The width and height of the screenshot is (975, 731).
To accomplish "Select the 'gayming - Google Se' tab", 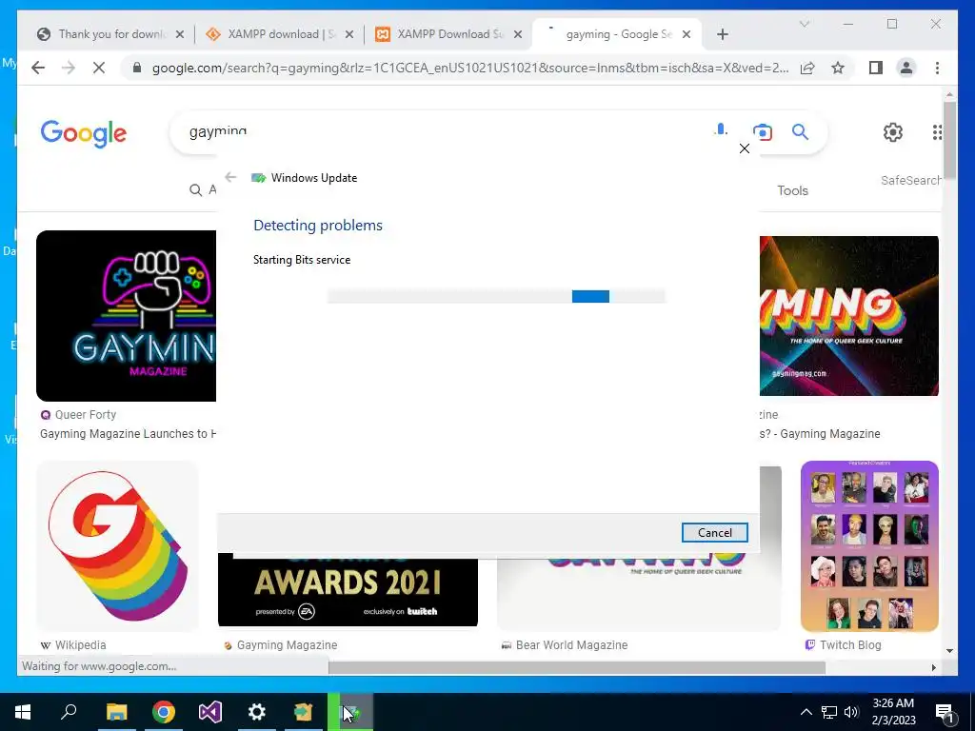I will pyautogui.click(x=616, y=34).
